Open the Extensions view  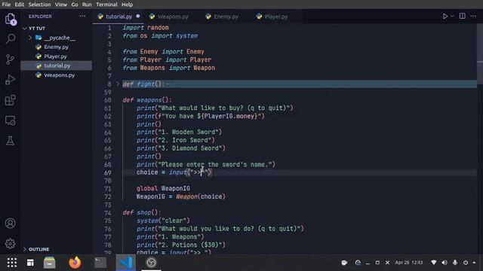click(x=10, y=100)
